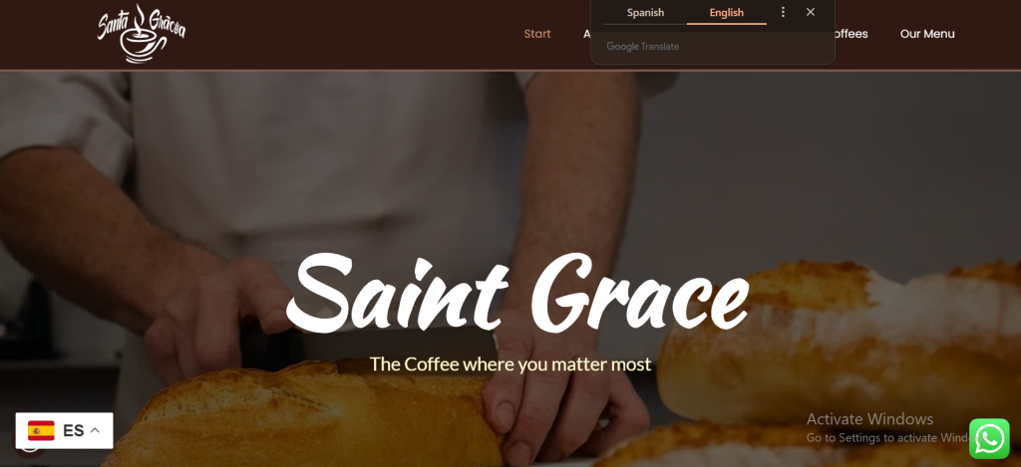Select the English translation tab

[x=727, y=12]
